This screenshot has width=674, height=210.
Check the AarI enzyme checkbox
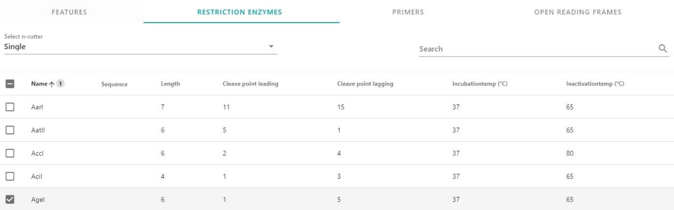10,107
